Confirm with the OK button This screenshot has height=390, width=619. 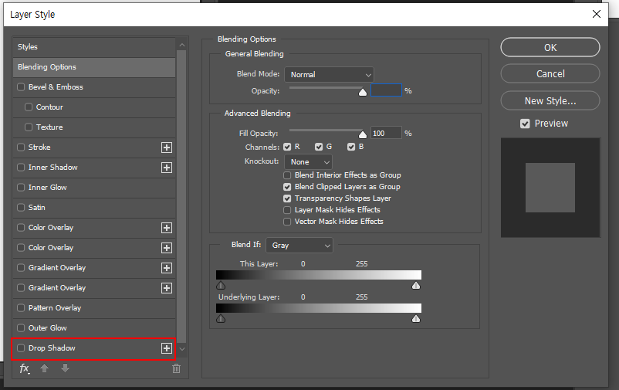point(550,47)
